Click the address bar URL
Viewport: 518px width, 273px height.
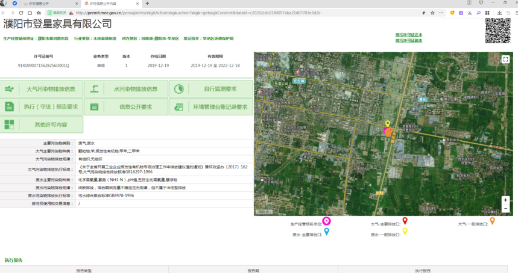click(198, 13)
